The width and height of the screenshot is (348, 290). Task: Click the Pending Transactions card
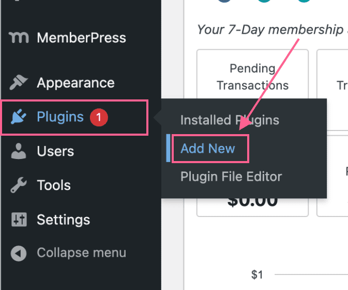252,77
